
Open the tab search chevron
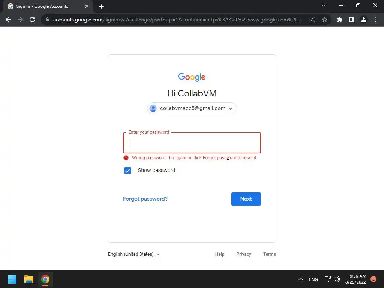pyautogui.click(x=324, y=5)
